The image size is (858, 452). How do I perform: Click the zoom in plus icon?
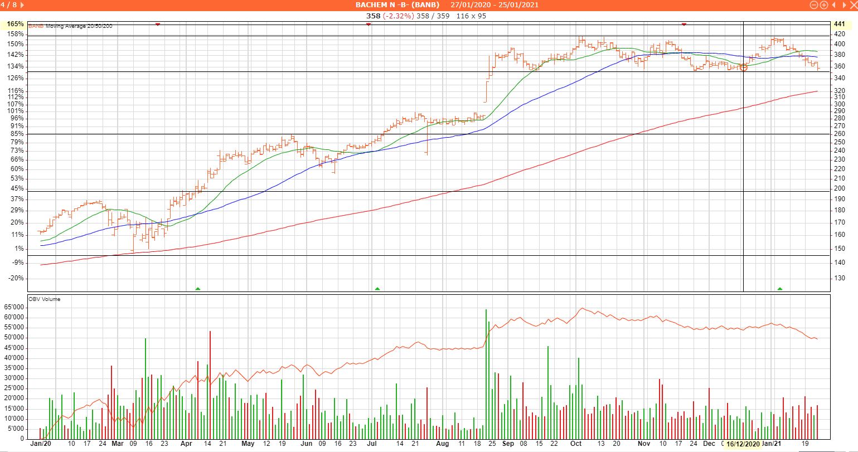point(823,5)
